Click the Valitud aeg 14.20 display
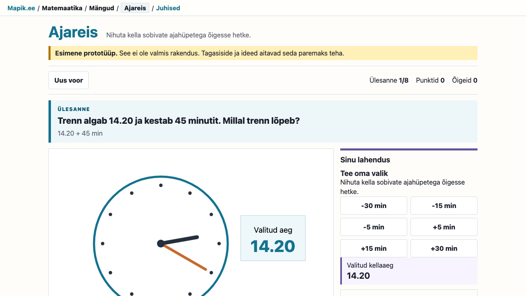The image size is (526, 296). [x=273, y=238]
